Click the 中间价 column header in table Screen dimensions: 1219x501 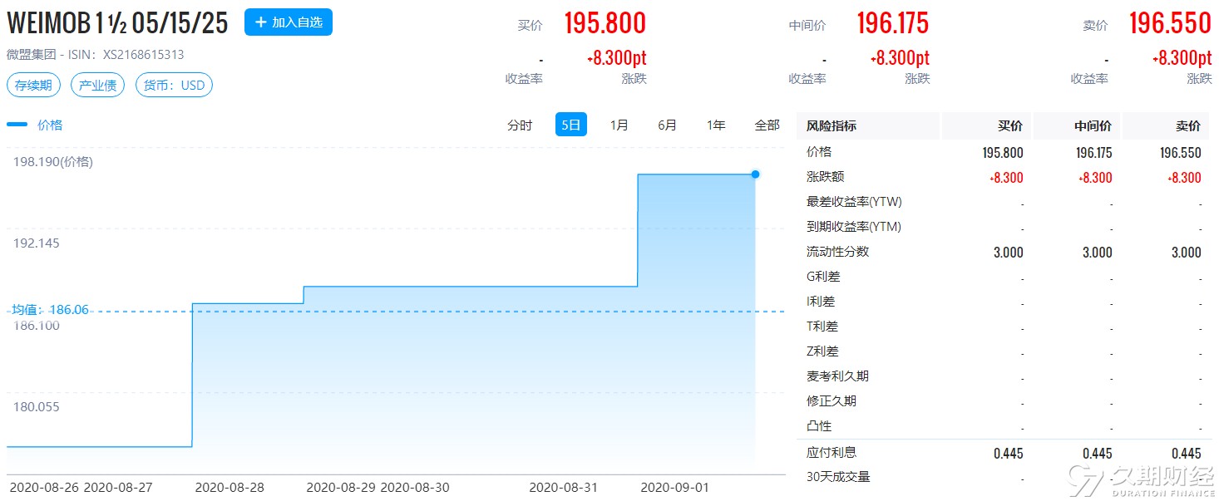pyautogui.click(x=1093, y=126)
